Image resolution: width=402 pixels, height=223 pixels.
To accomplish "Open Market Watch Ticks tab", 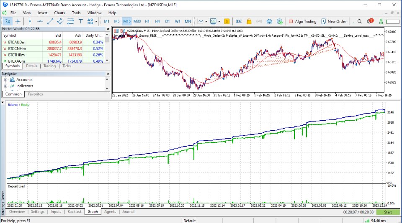I will coord(67,66).
